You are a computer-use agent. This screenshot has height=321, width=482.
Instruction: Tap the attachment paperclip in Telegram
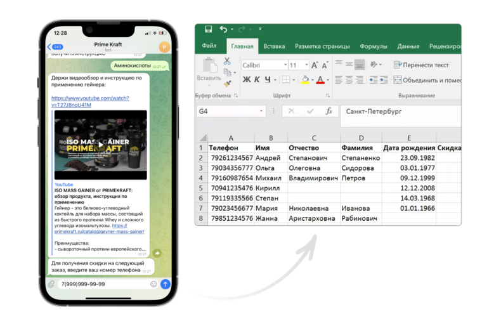(51, 284)
